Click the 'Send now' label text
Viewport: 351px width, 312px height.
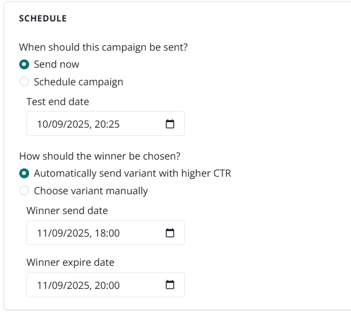pos(57,64)
